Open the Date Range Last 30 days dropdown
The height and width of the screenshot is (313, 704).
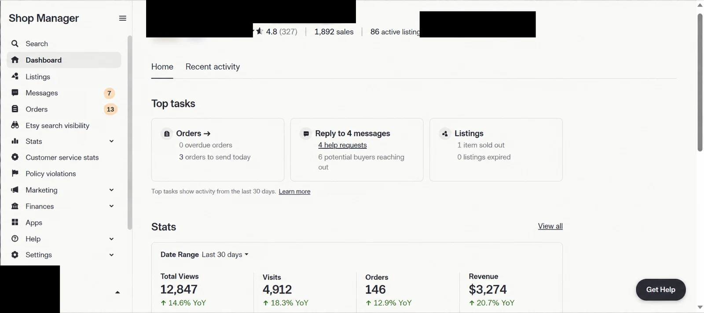tap(225, 255)
